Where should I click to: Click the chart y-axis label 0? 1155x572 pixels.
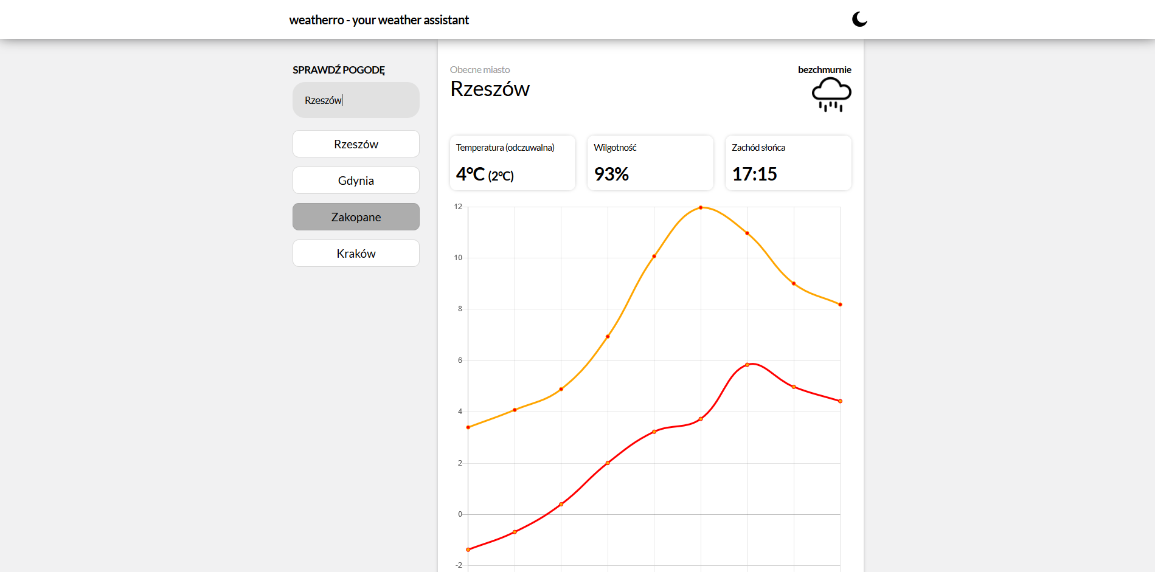460,514
